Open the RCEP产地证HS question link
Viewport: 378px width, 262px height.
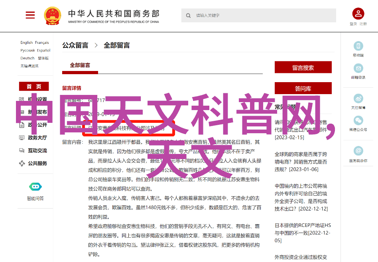tap(303, 233)
